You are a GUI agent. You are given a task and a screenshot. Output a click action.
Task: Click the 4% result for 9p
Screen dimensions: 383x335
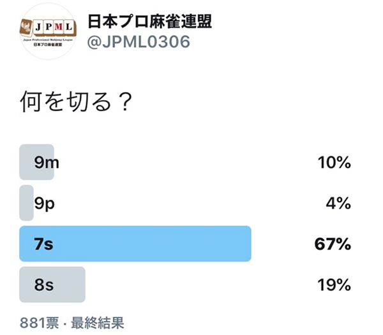tap(338, 203)
